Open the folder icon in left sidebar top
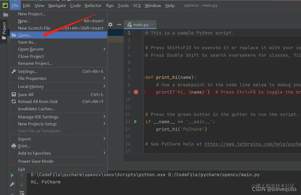The width and height of the screenshot is (301, 195). tap(6, 15)
